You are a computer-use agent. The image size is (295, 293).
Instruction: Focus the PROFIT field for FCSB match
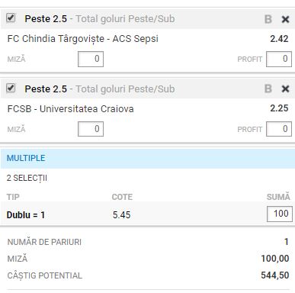click(279, 129)
